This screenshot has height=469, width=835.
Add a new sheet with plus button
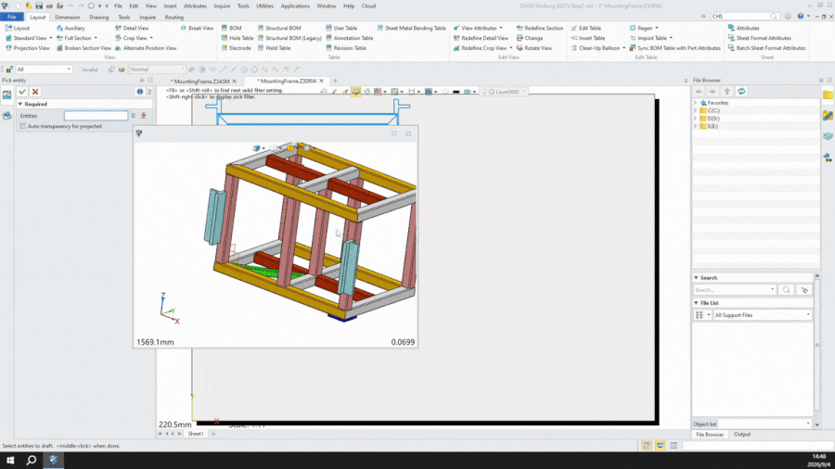(213, 434)
